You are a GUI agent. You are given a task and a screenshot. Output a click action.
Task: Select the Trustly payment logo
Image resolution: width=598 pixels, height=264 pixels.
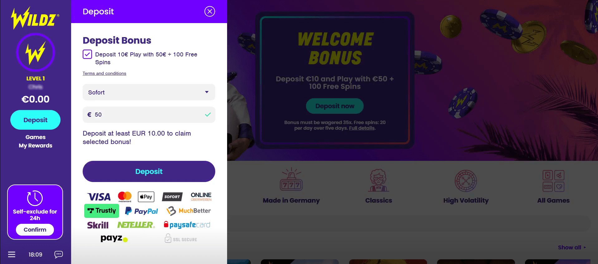102,211
